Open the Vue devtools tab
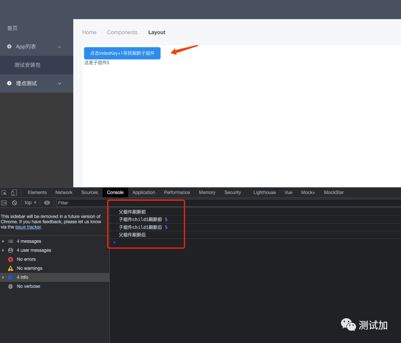Screen dimensions: 401x343 [x=288, y=193]
